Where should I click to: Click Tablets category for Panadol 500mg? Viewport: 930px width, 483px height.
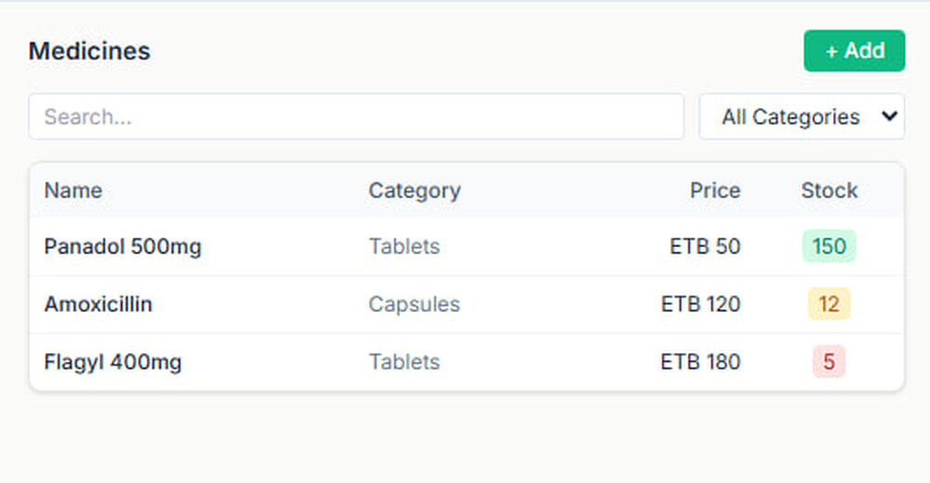pyautogui.click(x=404, y=247)
